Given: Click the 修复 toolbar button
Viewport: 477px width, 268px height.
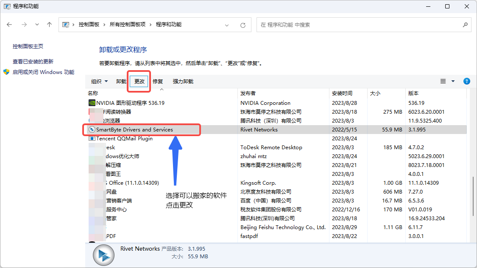Looking at the screenshot, I should point(158,81).
